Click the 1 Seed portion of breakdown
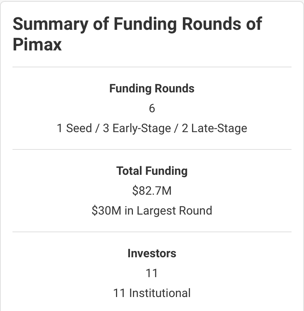This screenshot has height=311, width=304. click(74, 128)
